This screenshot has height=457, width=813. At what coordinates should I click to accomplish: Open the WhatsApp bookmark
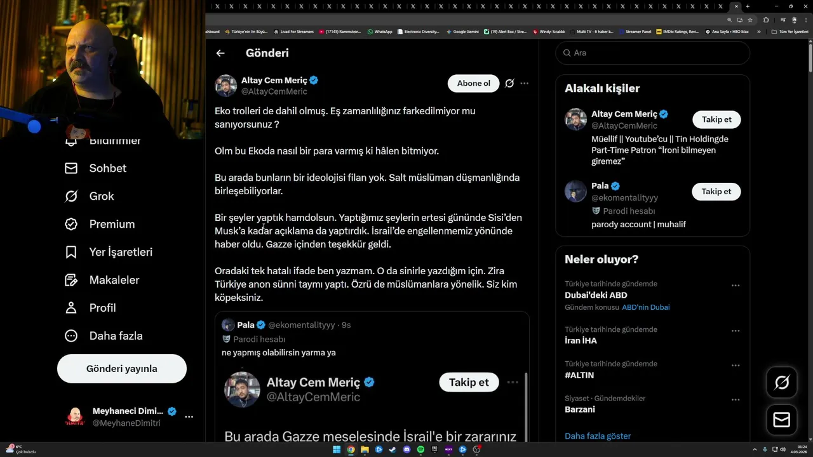coord(380,31)
